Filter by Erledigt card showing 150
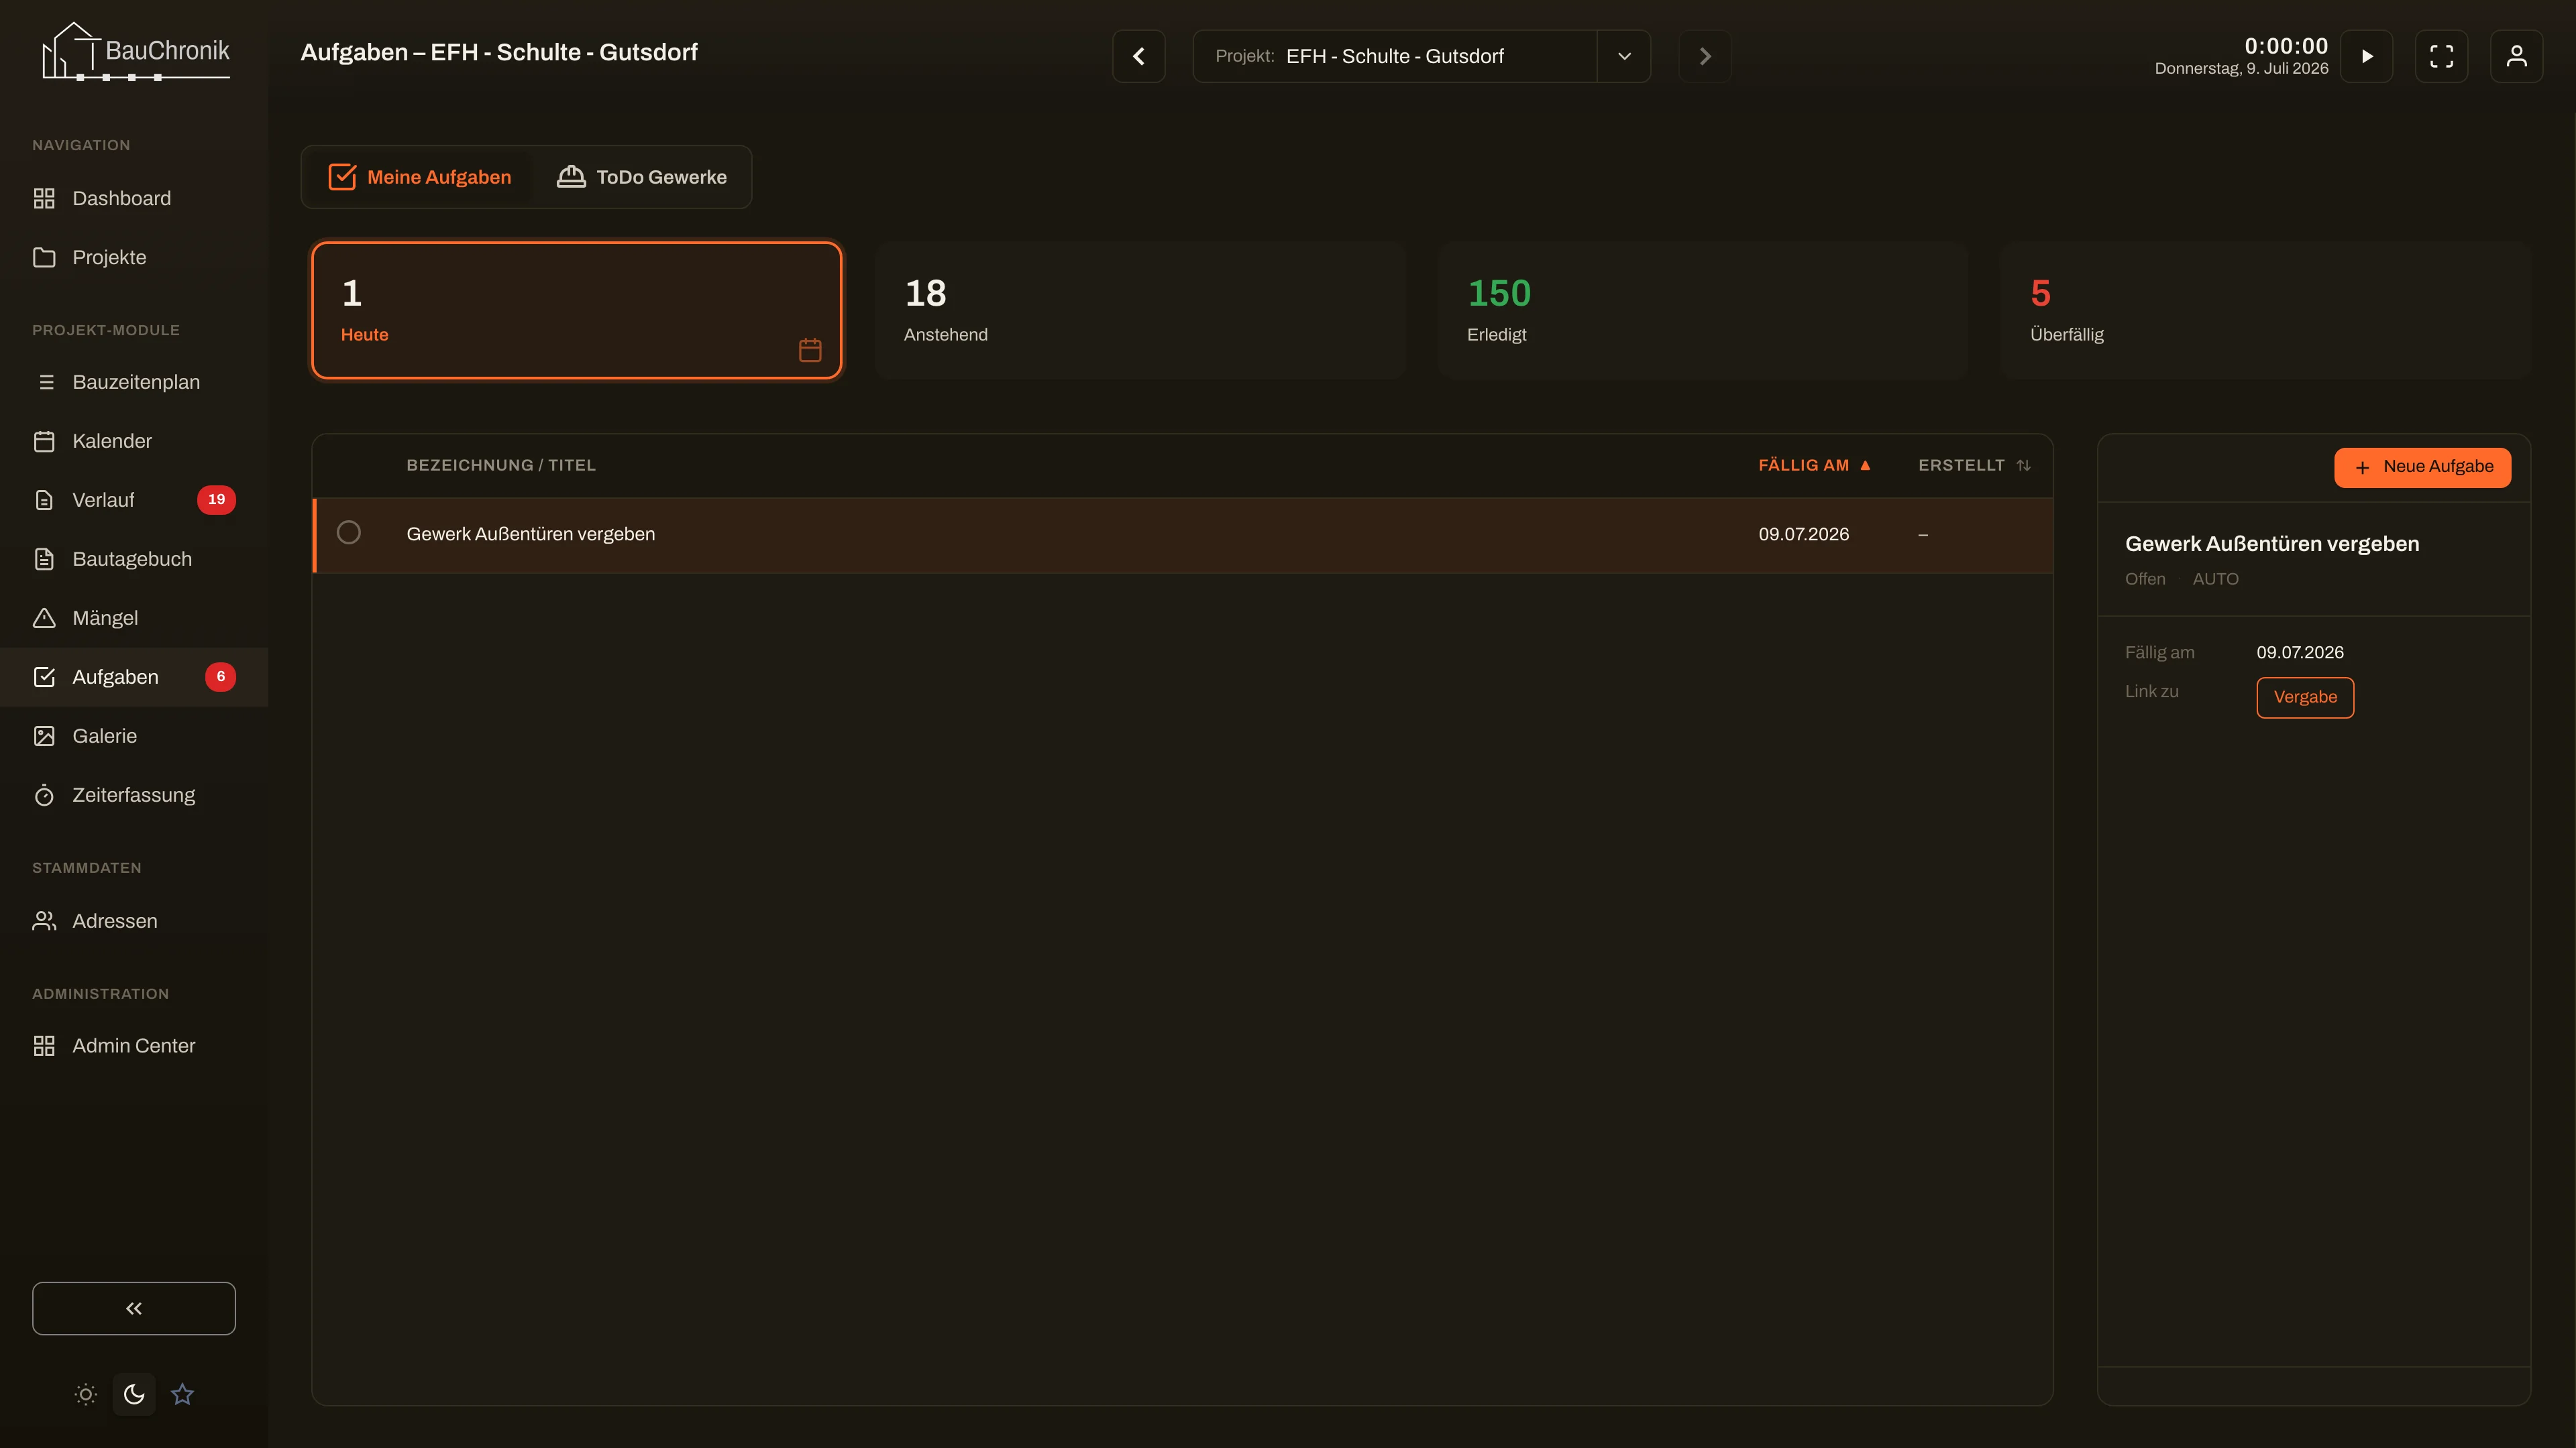 click(x=1703, y=310)
